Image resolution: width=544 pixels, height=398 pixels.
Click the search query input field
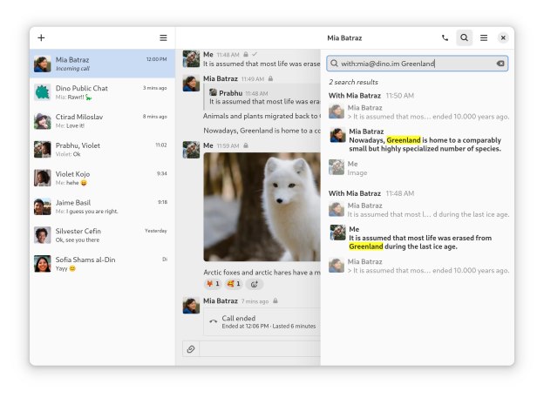pyautogui.click(x=414, y=64)
